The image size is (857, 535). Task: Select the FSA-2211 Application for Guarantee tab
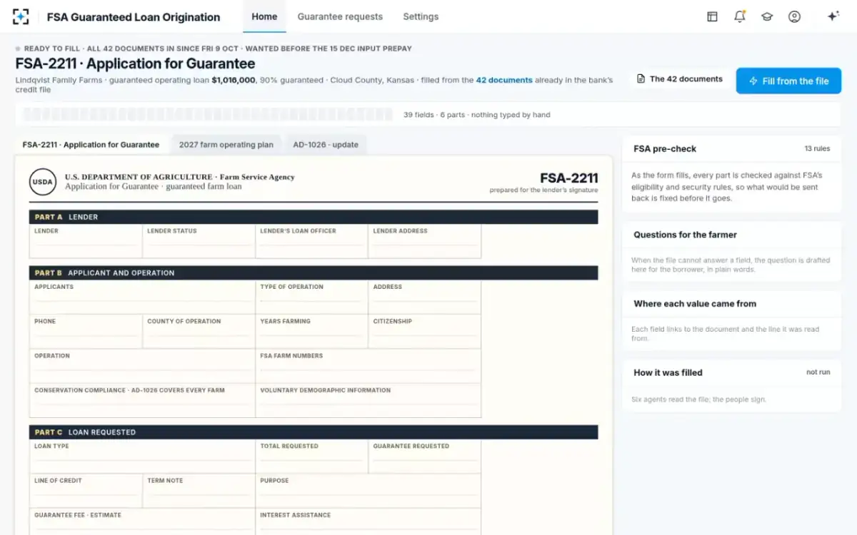pos(91,145)
